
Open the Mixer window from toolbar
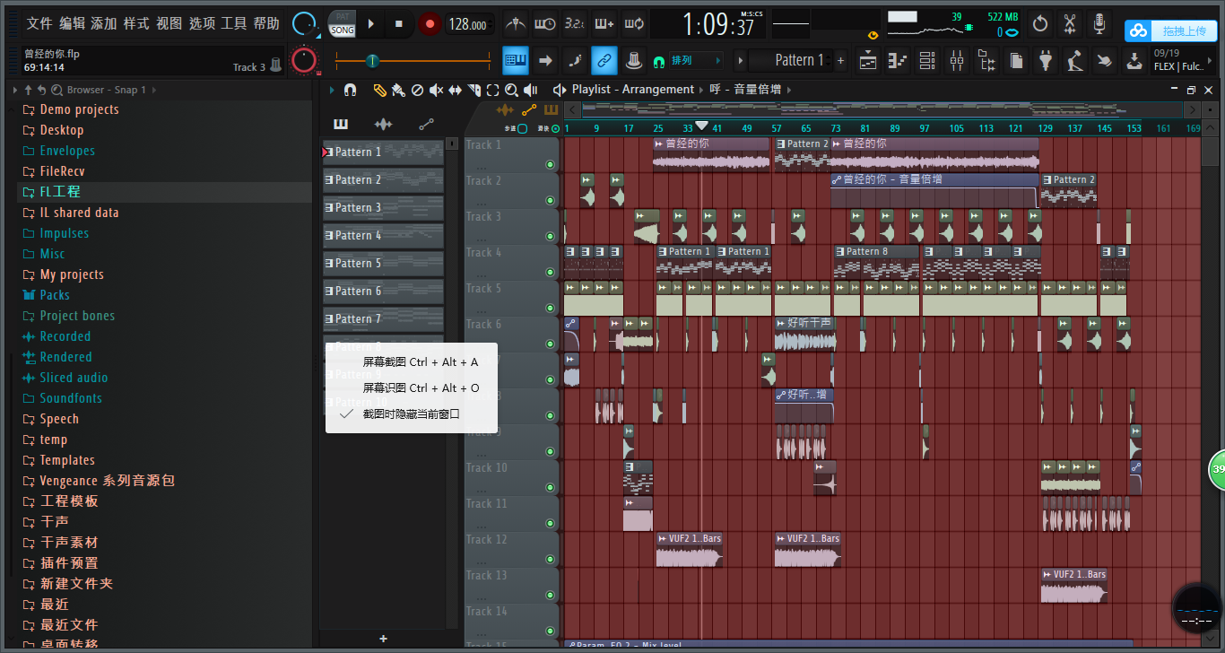[x=956, y=61]
